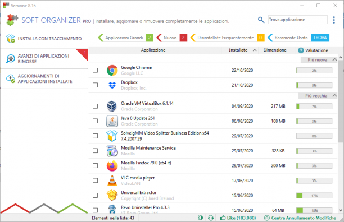This screenshot has height=222, width=344.
Task: Tick the Mozilla Firefox 79.0 checkbox
Action: coord(95,165)
